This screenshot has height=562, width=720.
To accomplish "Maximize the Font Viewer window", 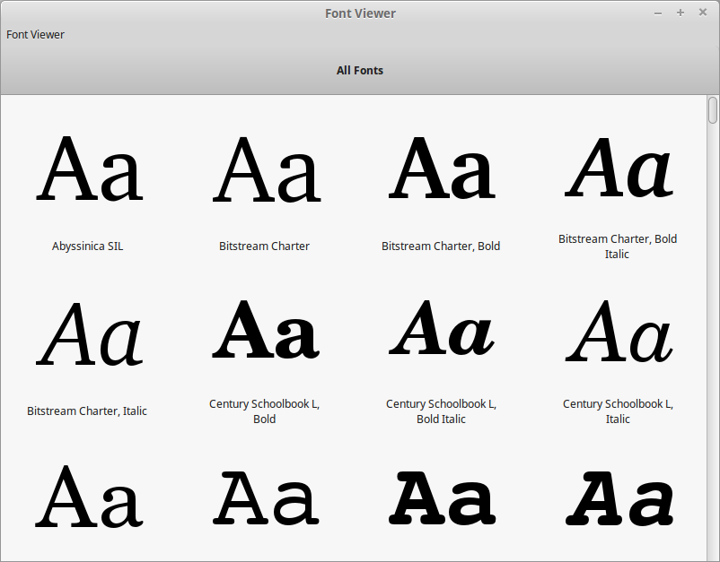I will pos(680,13).
